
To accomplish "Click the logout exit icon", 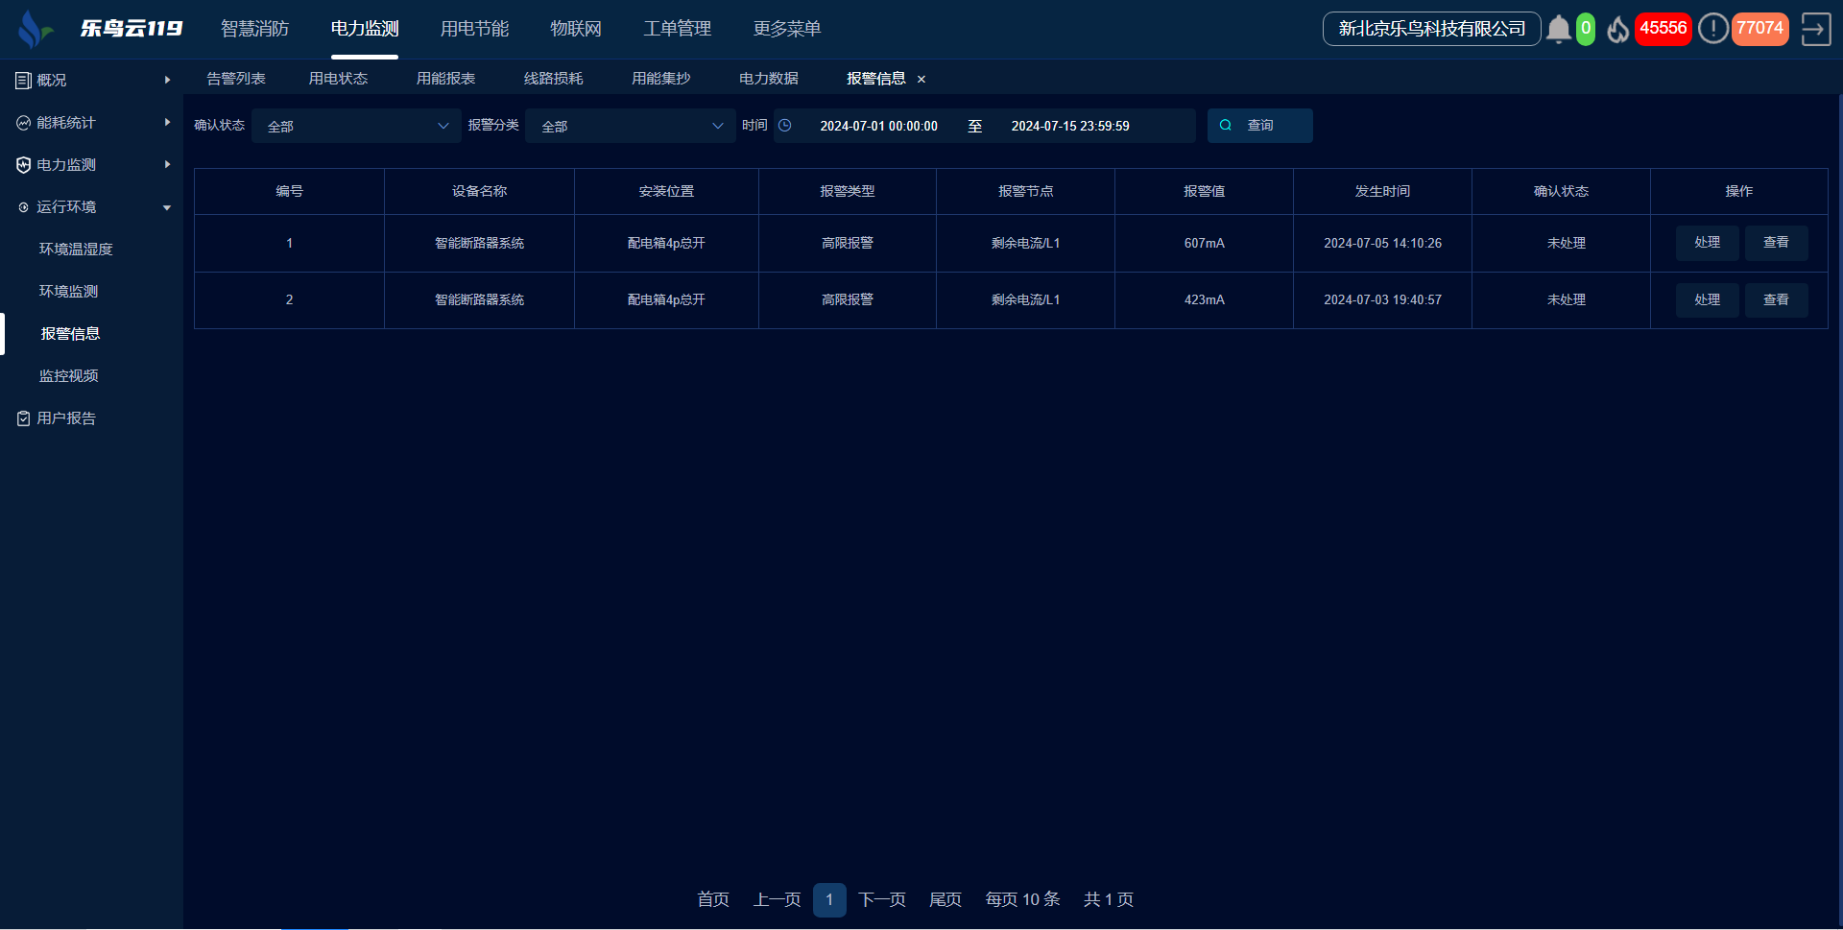I will click(x=1815, y=29).
